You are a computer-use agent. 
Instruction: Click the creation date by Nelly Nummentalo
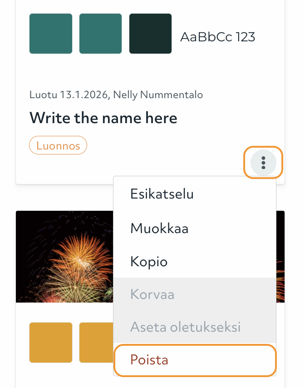(116, 95)
